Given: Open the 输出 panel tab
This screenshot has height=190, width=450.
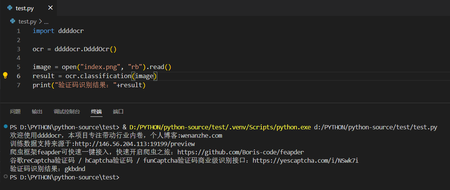Looking at the screenshot, I should [x=37, y=111].
